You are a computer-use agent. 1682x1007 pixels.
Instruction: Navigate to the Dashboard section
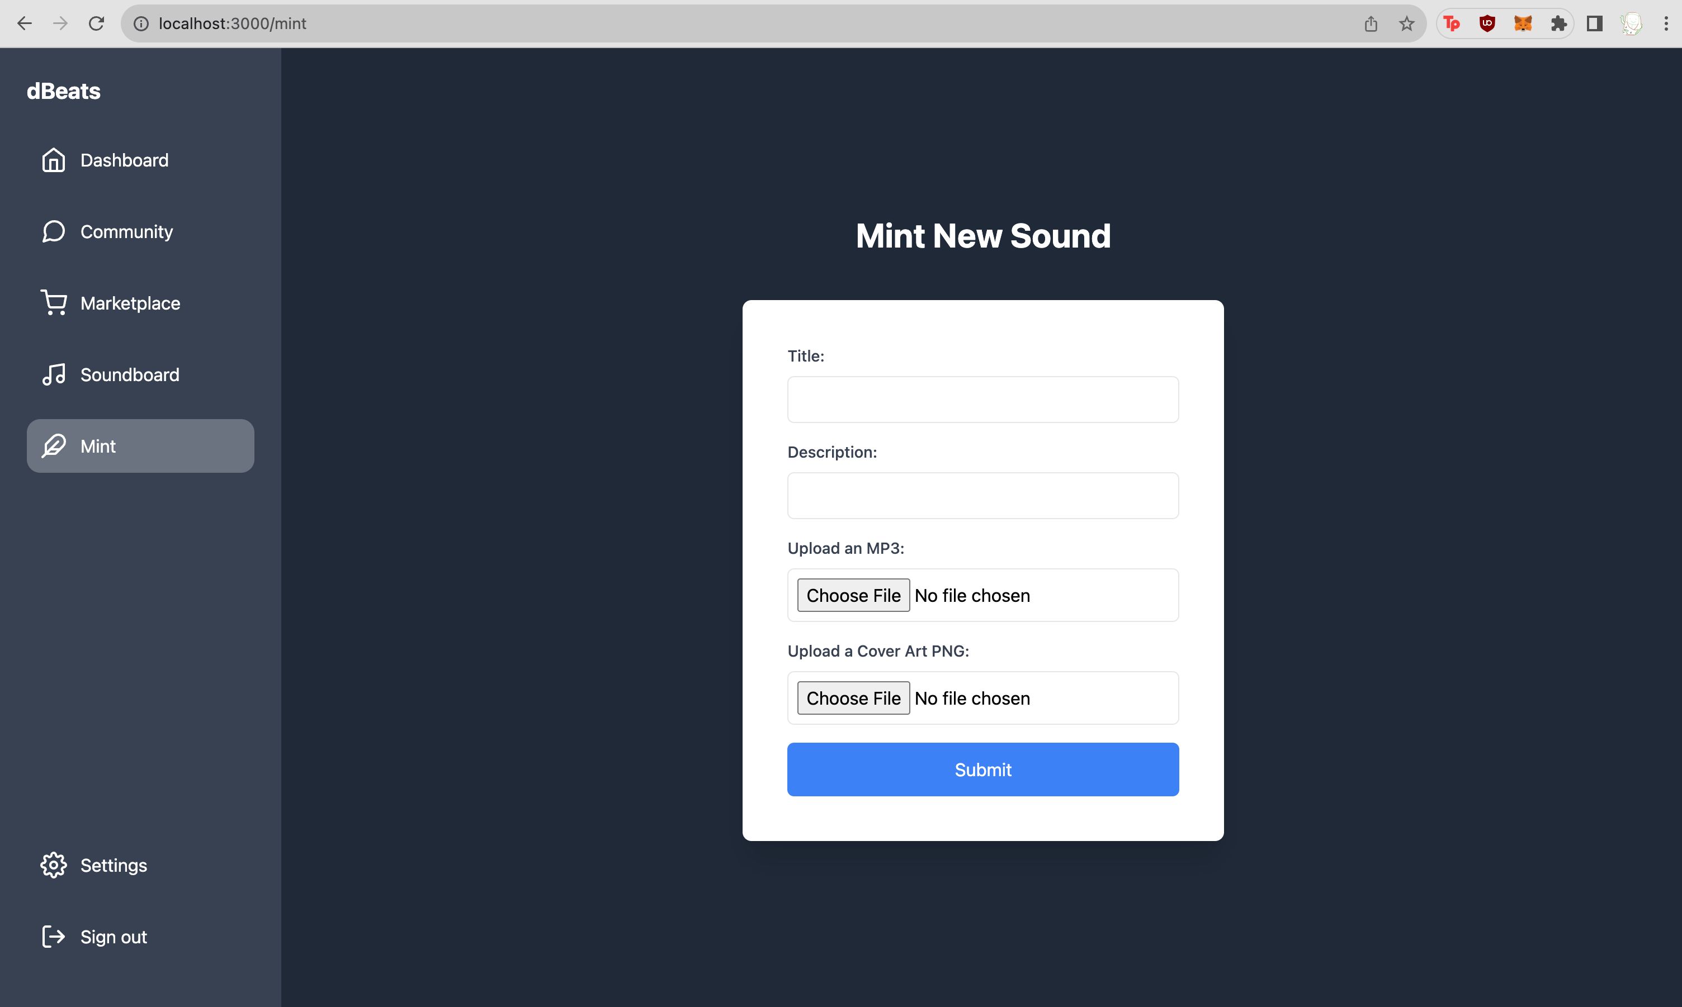pos(124,158)
